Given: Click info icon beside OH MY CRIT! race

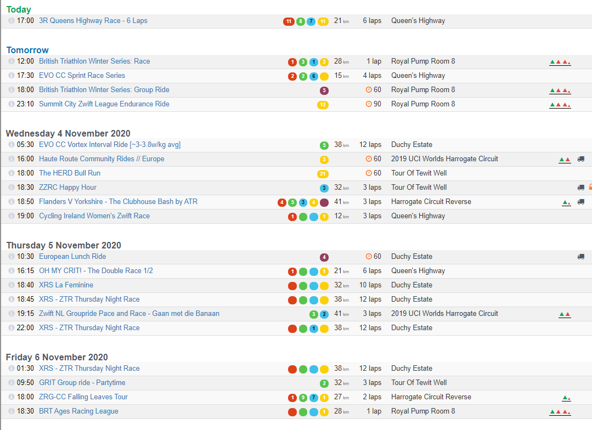Looking at the screenshot, I should tap(12, 271).
